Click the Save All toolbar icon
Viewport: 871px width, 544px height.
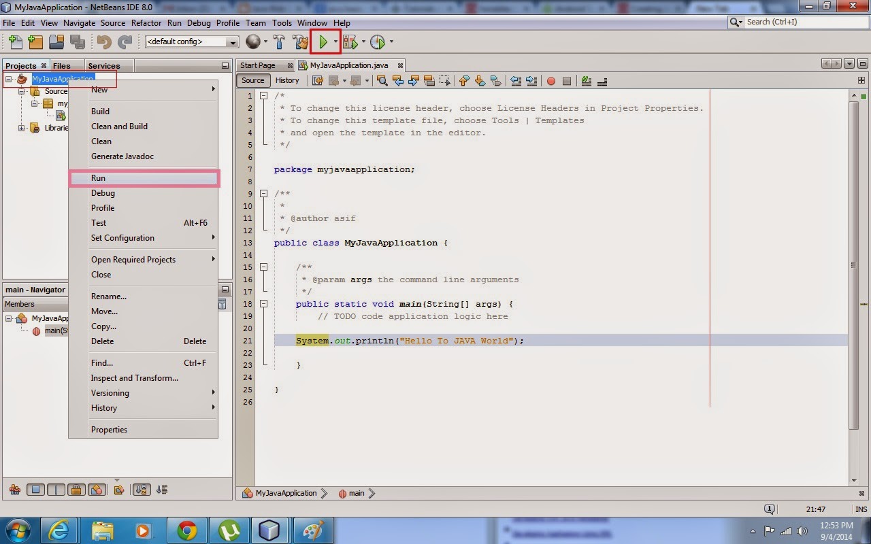pos(77,42)
